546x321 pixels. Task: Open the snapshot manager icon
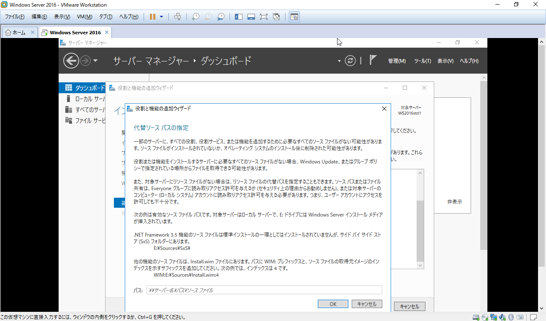click(221, 17)
